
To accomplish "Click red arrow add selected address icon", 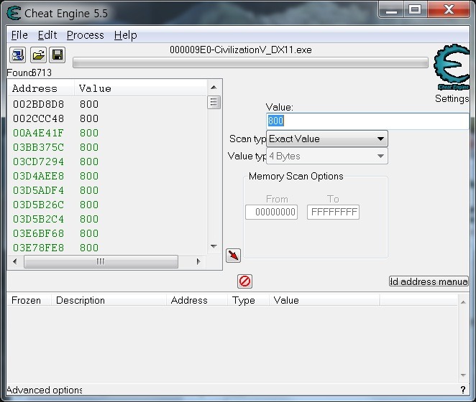I will [233, 256].
